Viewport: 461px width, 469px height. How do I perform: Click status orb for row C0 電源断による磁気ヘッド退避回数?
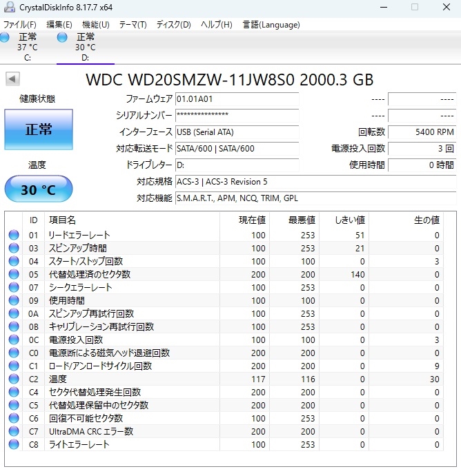(x=14, y=353)
